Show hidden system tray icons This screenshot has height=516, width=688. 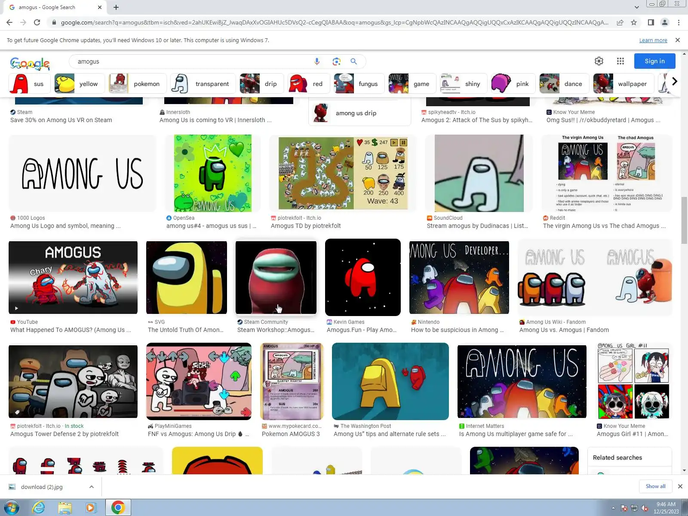[613, 508]
